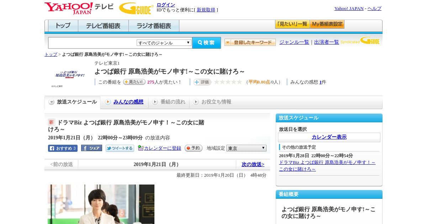Click the Facebook おすすめ button
Screen dimensions: 427x224
click(63, 148)
